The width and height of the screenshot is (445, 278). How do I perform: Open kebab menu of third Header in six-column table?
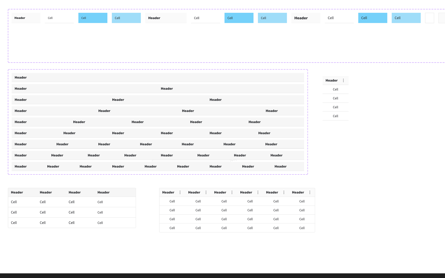pyautogui.click(x=232, y=192)
